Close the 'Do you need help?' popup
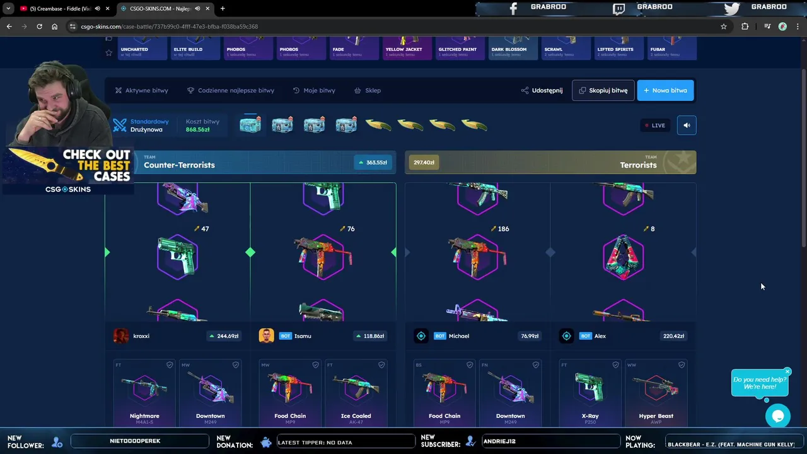The width and height of the screenshot is (807, 454). (787, 371)
